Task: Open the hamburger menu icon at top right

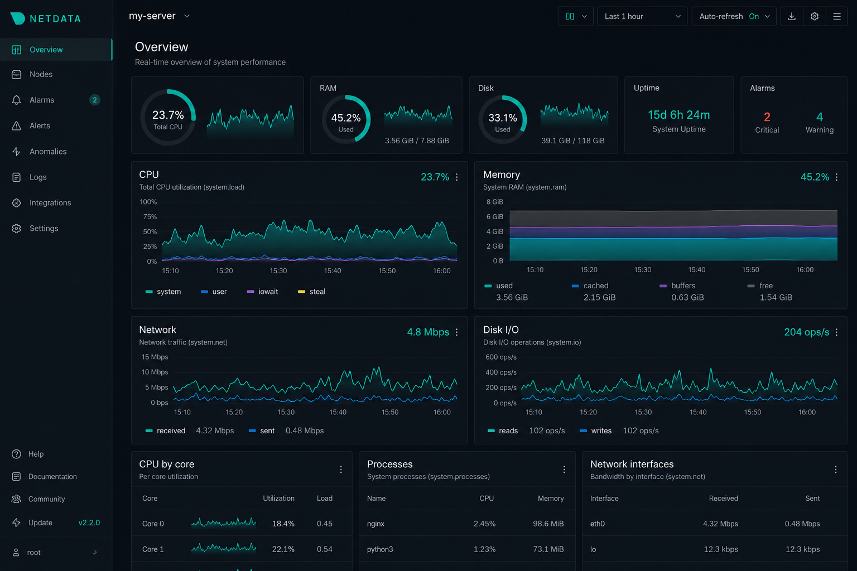Action: click(x=837, y=16)
